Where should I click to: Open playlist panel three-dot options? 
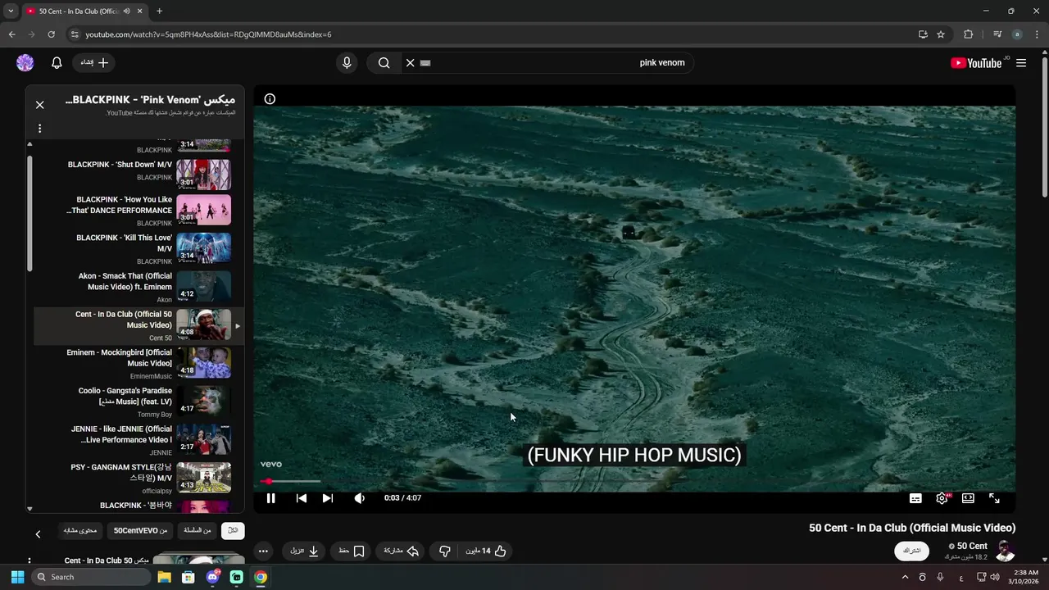pyautogui.click(x=39, y=128)
